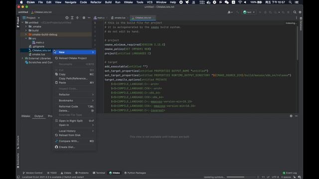The width and height of the screenshot is (319, 179).
Task: Open IDE settings gear in toolbar
Action: pyautogui.click(x=300, y=12)
